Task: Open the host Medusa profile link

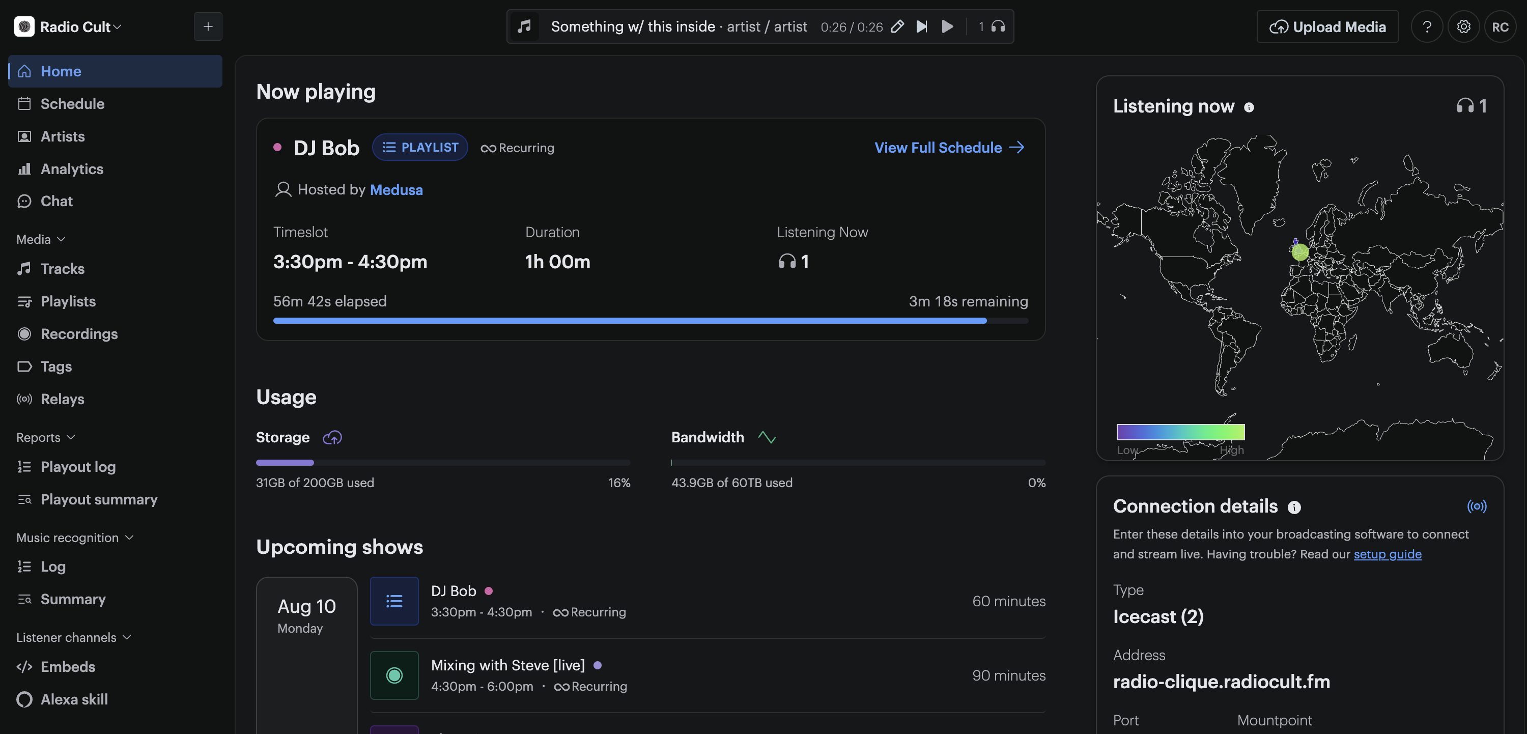Action: (396, 190)
